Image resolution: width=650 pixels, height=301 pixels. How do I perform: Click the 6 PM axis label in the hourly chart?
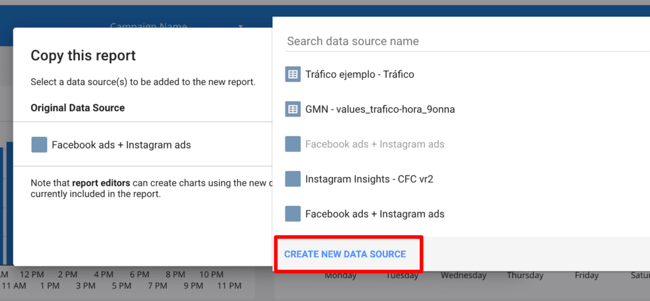pos(139,274)
